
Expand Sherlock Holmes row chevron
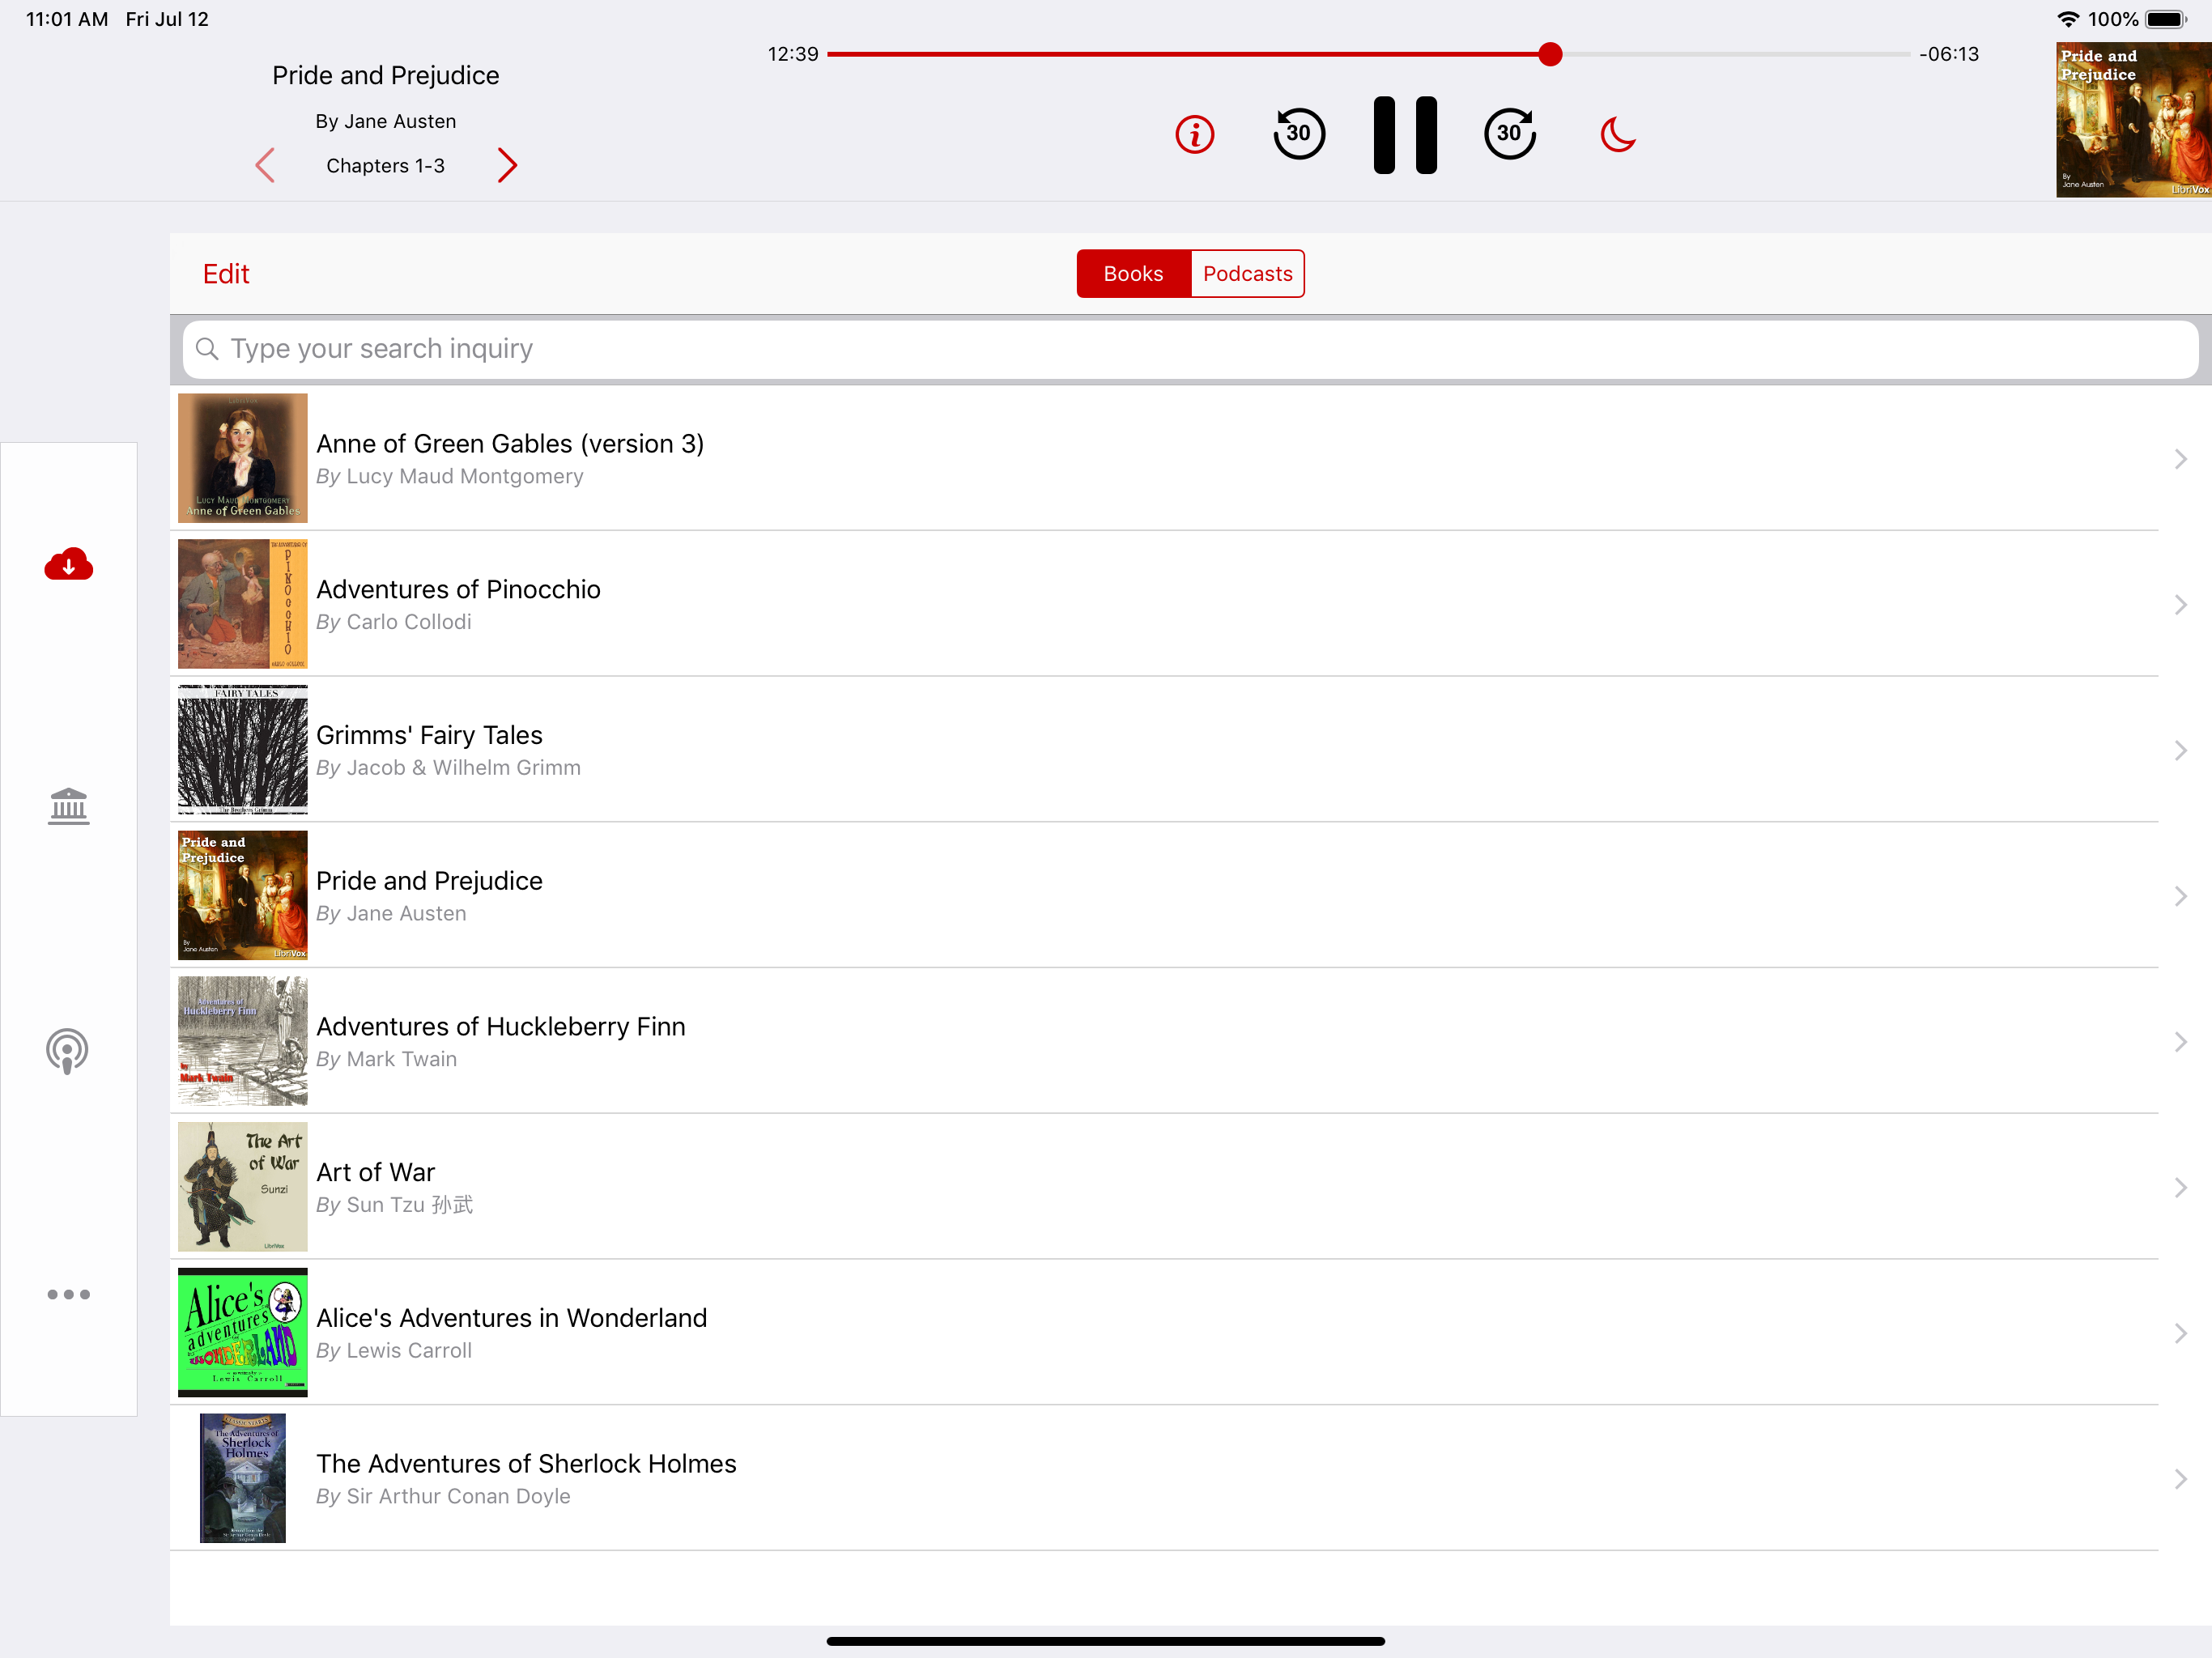point(2180,1479)
